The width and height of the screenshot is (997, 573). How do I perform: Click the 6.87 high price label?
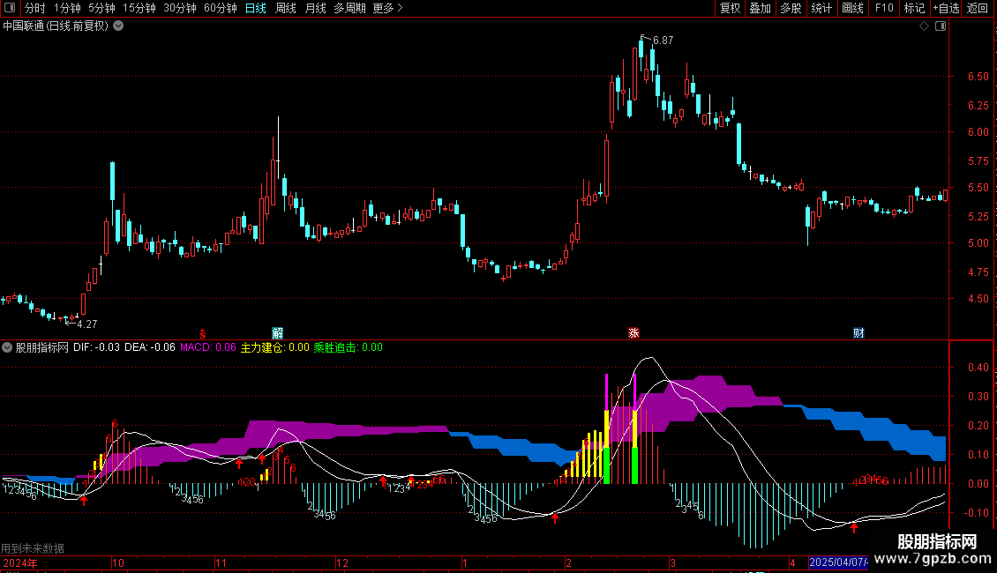pyautogui.click(x=663, y=41)
